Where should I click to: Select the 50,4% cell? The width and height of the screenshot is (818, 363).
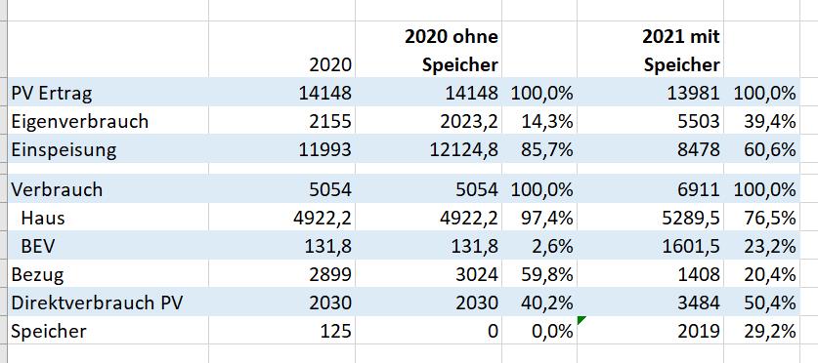[x=761, y=302]
